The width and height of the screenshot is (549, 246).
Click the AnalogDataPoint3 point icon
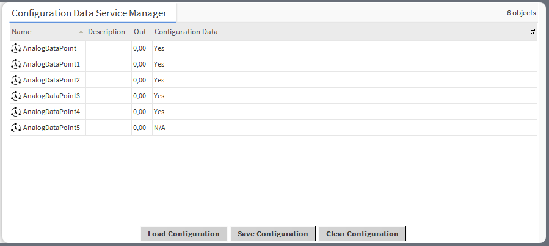[16, 96]
